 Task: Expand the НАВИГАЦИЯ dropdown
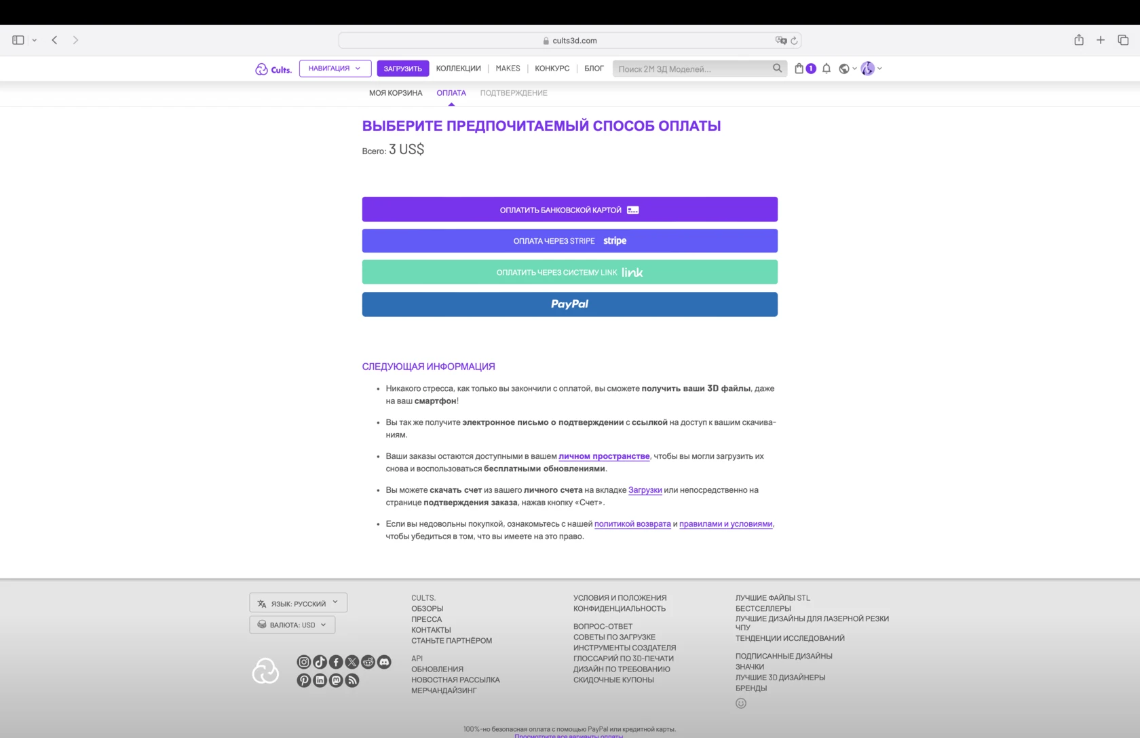(x=335, y=69)
